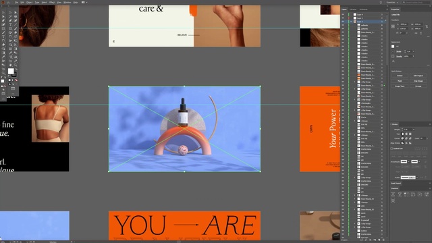This screenshot has width=432, height=243.
Task: Open the Profile dropdown in Stroke panel
Action: [x=417, y=178]
